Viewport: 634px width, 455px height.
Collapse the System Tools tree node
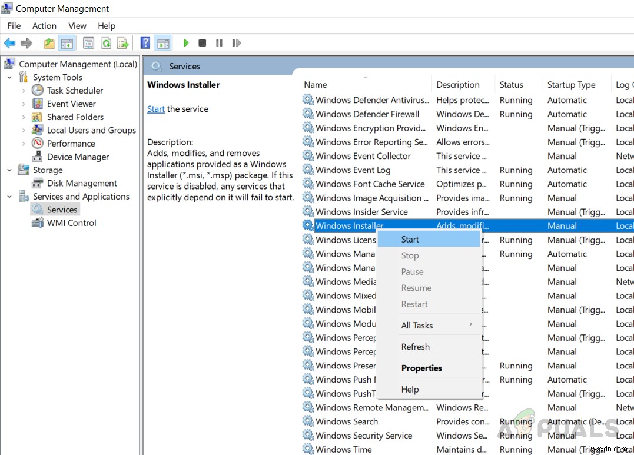pos(9,77)
